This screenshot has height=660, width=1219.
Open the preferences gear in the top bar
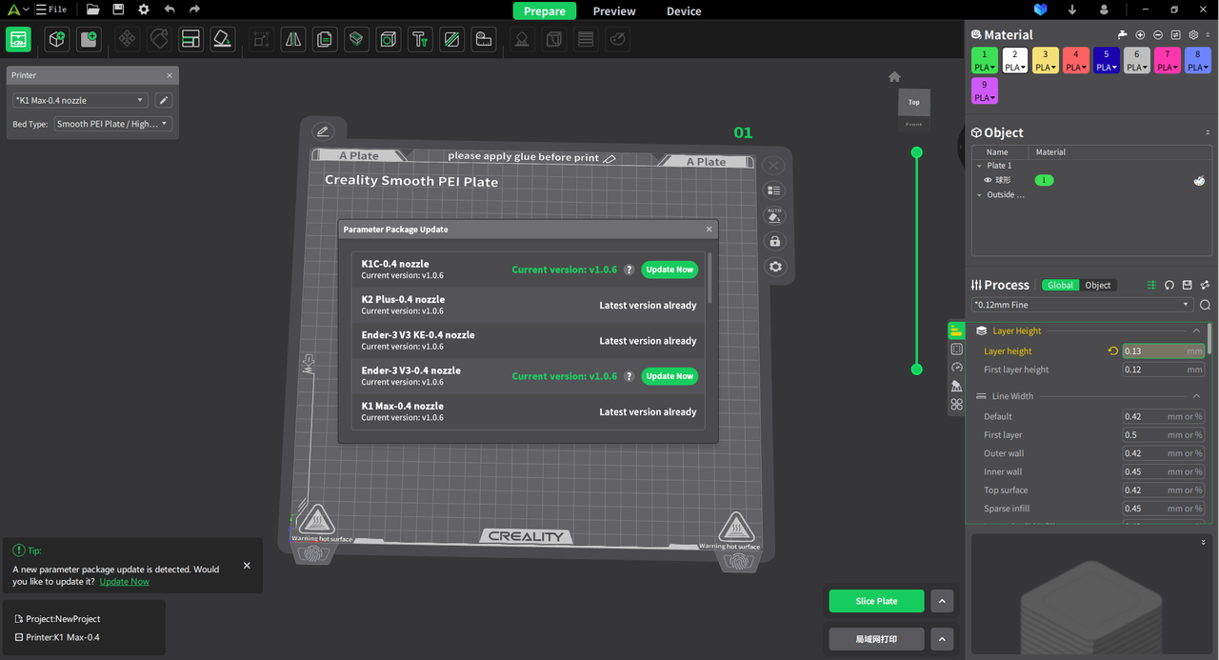click(x=144, y=10)
